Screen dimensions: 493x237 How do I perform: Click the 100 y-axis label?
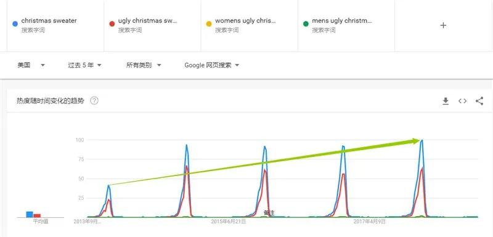[x=80, y=140]
